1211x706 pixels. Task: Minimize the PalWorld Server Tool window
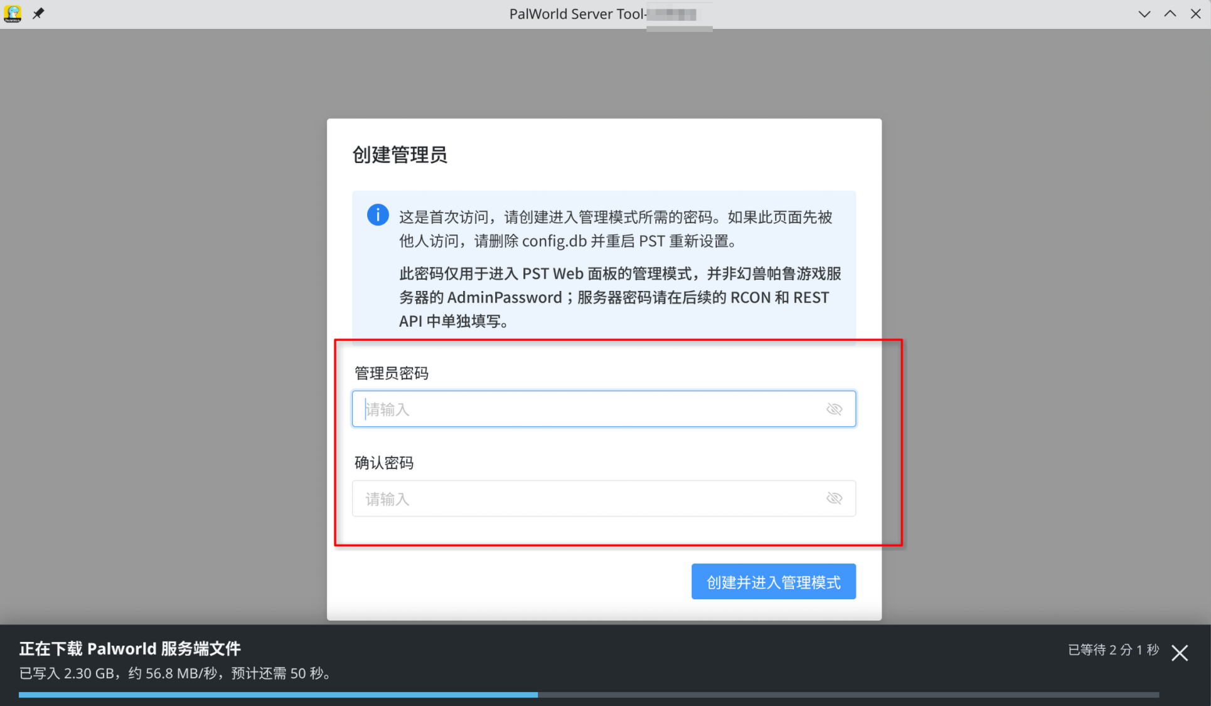click(x=1144, y=14)
